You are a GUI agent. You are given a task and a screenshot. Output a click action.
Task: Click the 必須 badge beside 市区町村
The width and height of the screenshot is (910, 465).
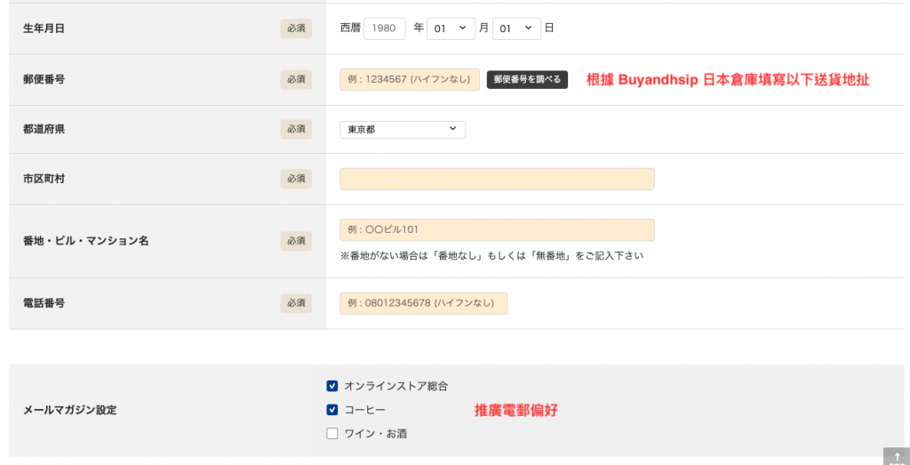point(296,179)
